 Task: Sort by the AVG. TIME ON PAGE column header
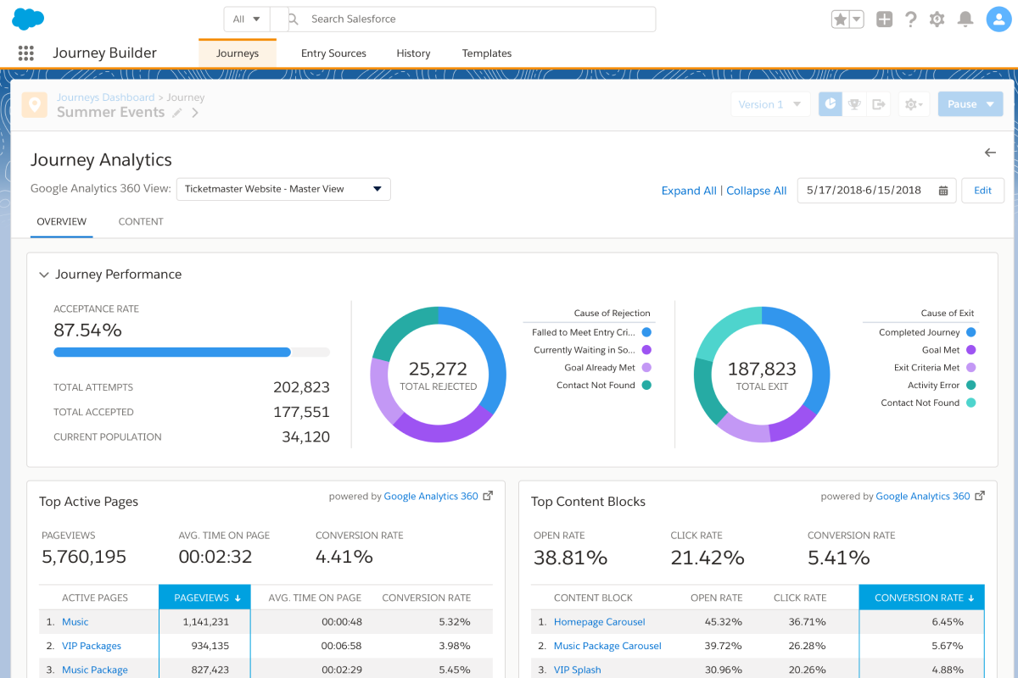(315, 597)
